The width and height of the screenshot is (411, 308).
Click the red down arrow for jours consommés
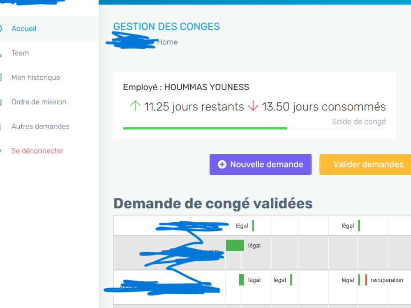[253, 106]
